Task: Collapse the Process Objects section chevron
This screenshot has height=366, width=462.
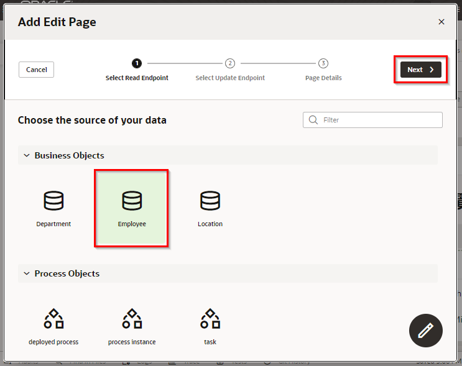Action: [x=27, y=273]
